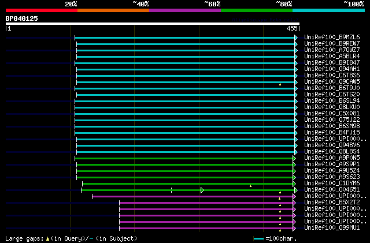Open the UniRef100_B9REW7 hit label

click(332, 44)
